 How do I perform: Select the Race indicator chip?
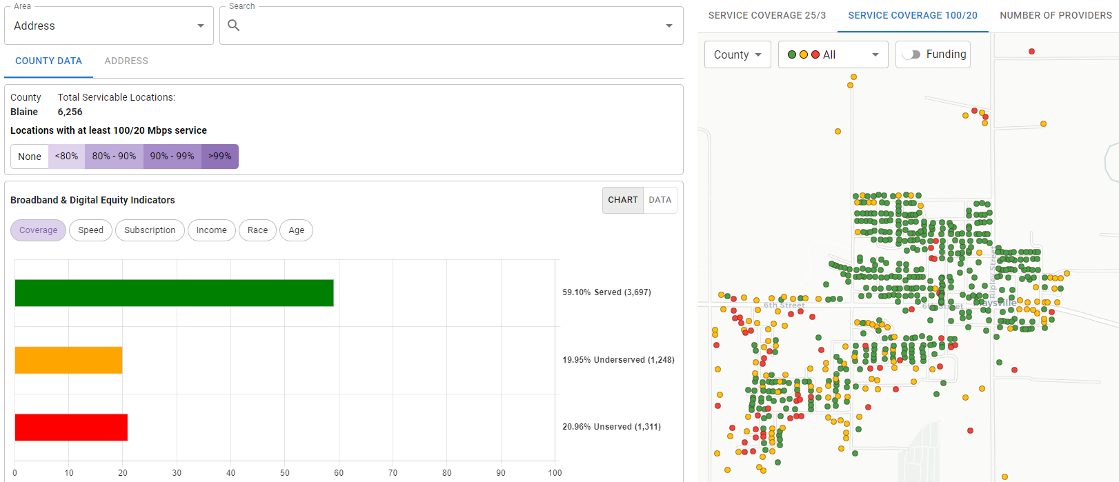257,230
